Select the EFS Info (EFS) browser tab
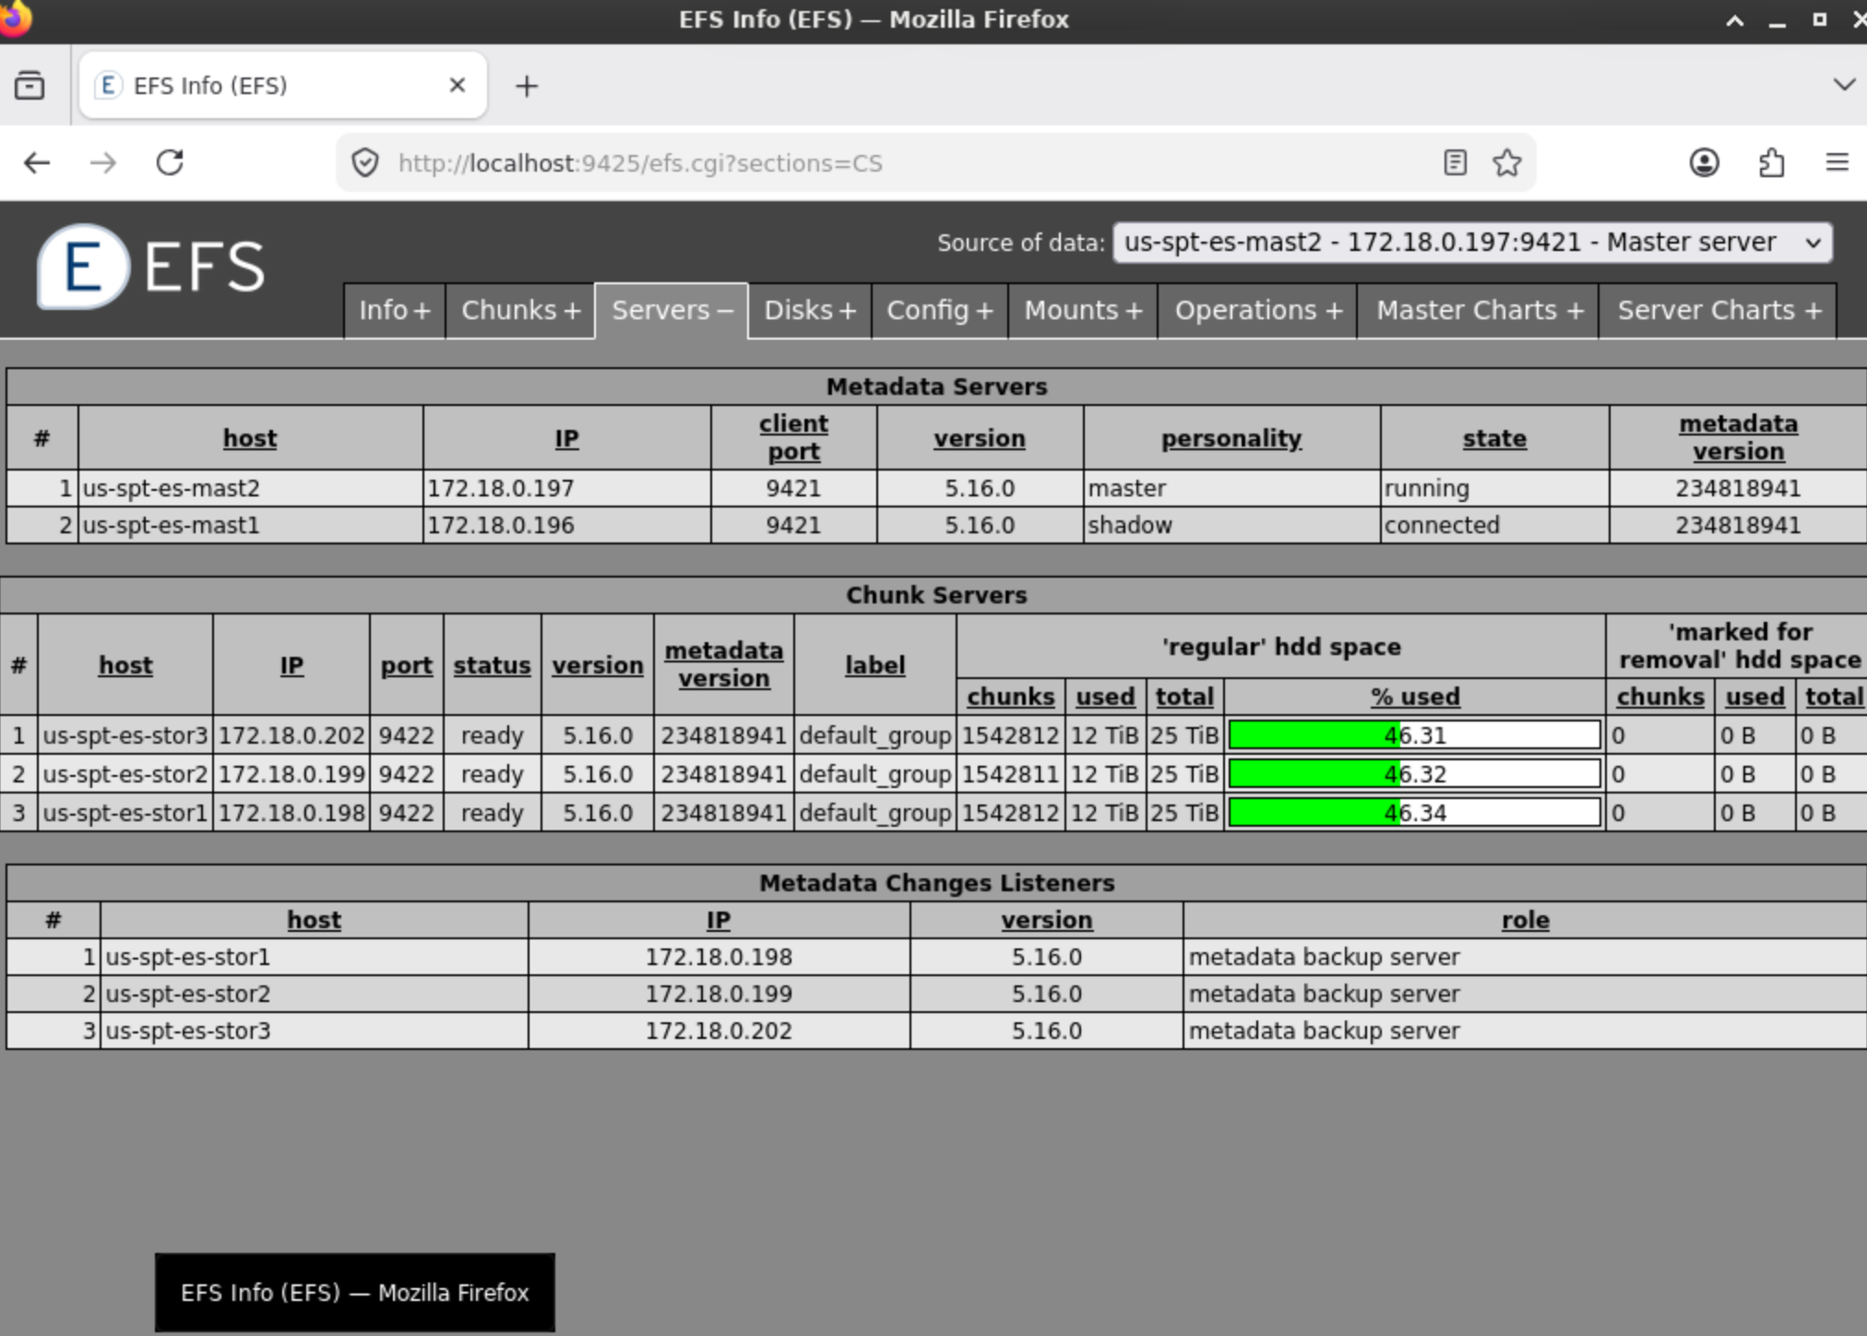 [x=282, y=86]
